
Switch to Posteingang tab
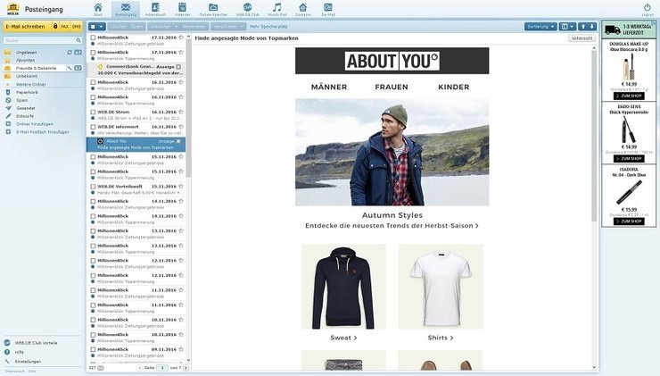coord(126,10)
